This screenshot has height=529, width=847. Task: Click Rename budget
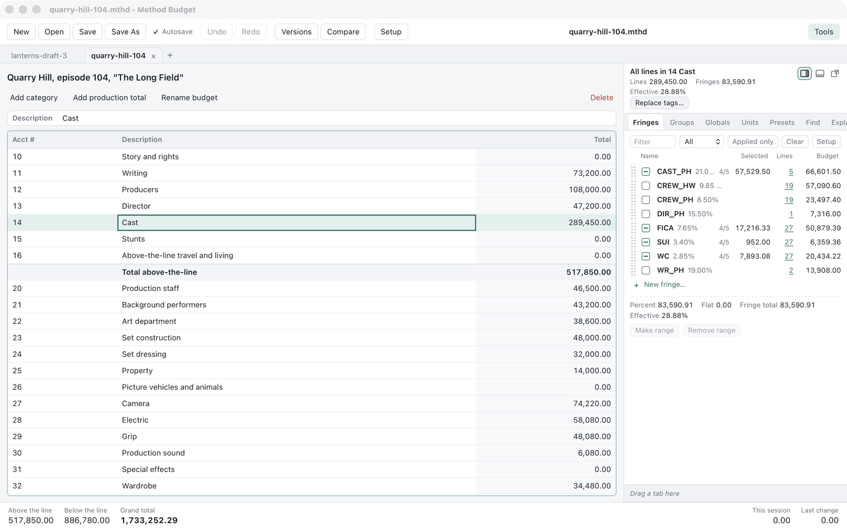[189, 98]
